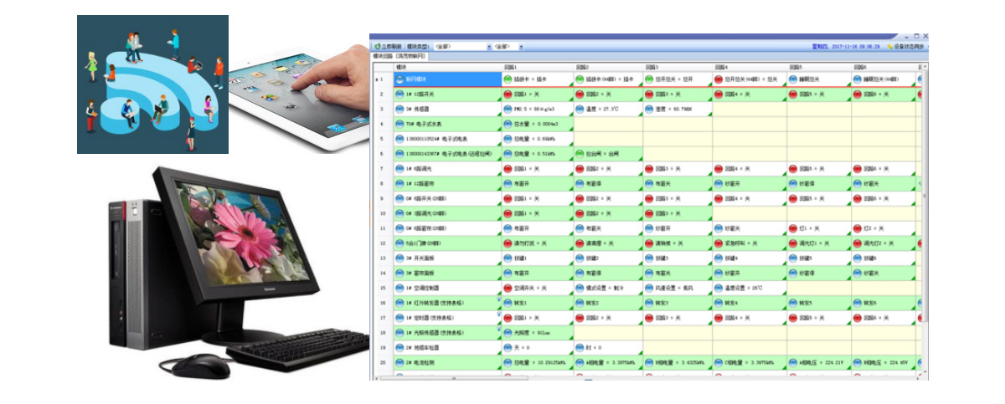Screen dimensions: 1005x404
Task: Click row 6 green 回路2 status icon
Action: pos(580,154)
